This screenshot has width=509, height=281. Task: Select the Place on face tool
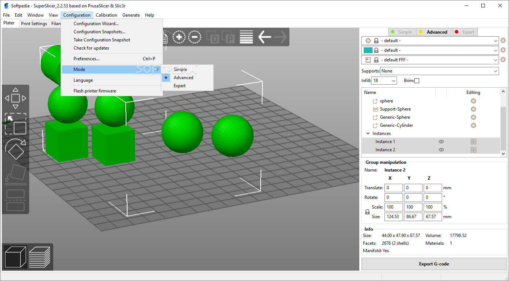15,175
